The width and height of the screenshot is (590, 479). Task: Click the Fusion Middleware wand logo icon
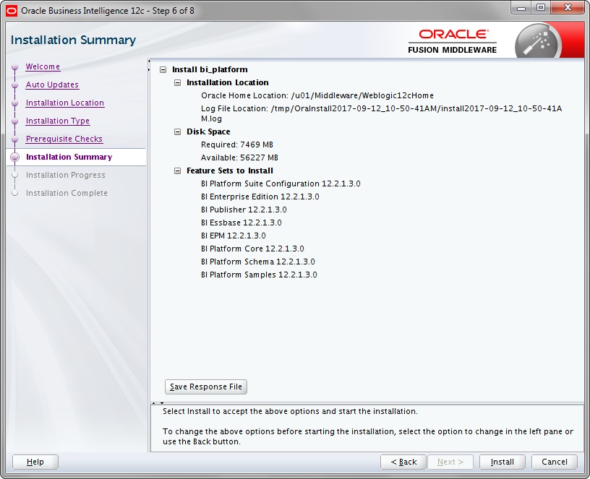pyautogui.click(x=538, y=42)
